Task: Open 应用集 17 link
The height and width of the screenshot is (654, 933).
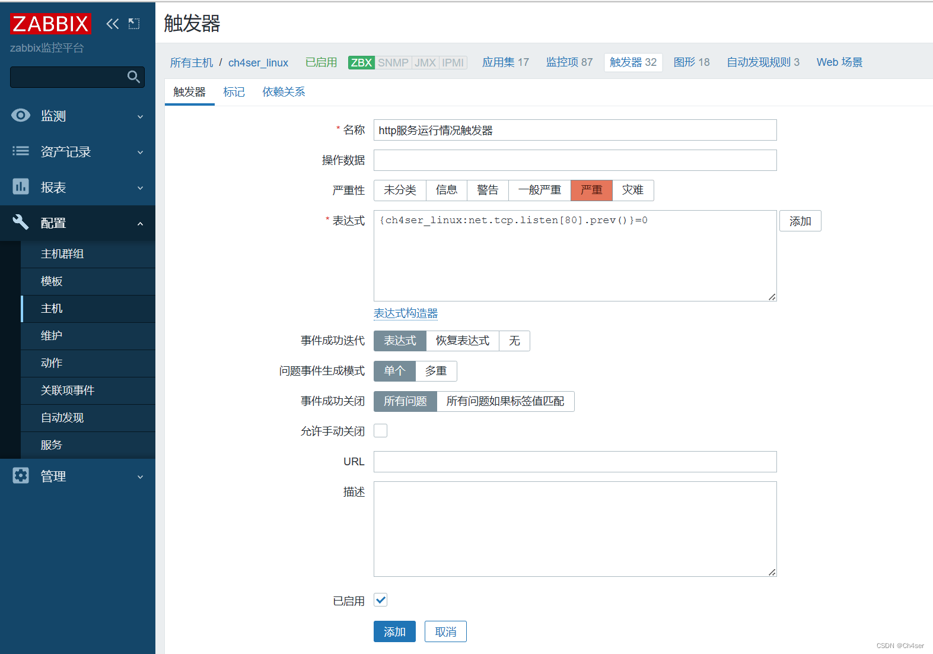Action: (x=505, y=62)
